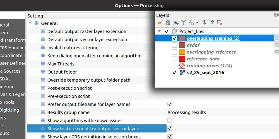
Task: Toggle Project_files group checkbox
Action: pyautogui.click(x=167, y=31)
